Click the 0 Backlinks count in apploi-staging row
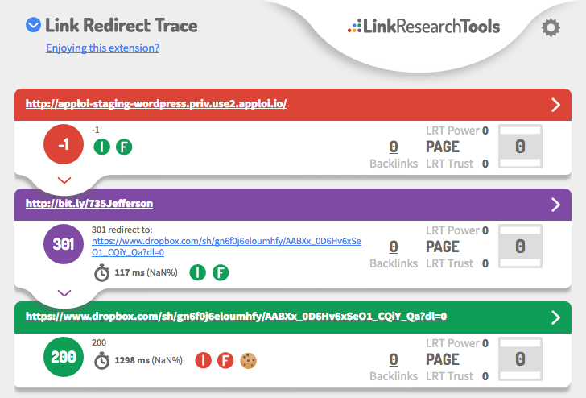Screen dimensions: 586x398 coord(394,147)
